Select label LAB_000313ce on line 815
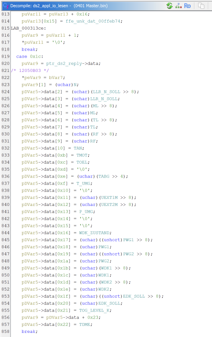The image size is (212, 337). [x=27, y=28]
